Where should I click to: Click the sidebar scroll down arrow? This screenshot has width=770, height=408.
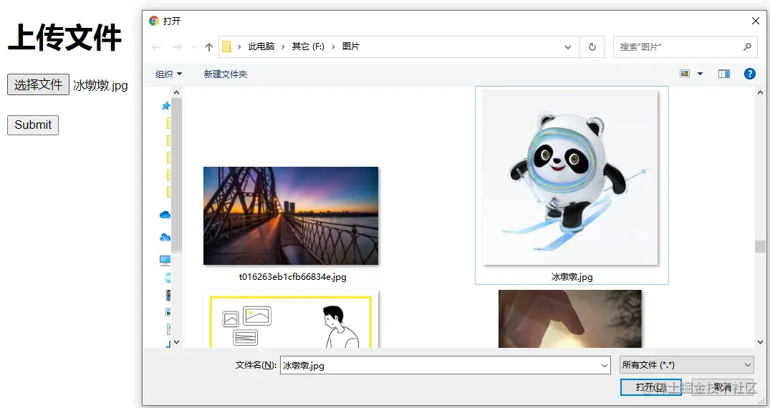(x=177, y=342)
